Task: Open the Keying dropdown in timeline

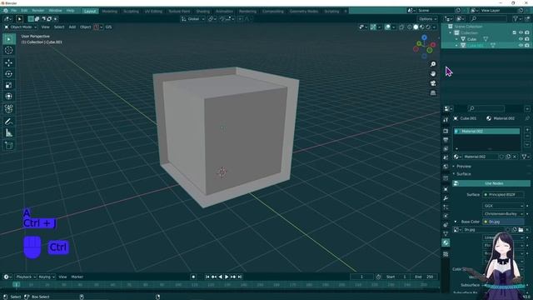Action: click(x=47, y=277)
